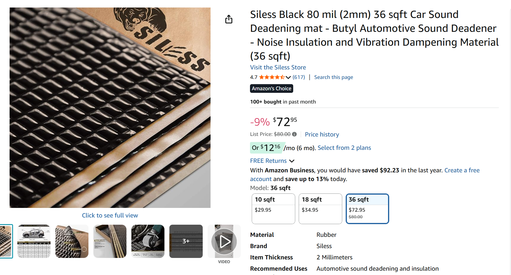Click to see full view of image
The height and width of the screenshot is (275, 511).
[110, 215]
